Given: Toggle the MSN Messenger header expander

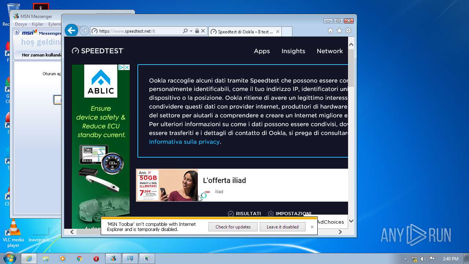Looking at the screenshot, I should click(16, 32).
